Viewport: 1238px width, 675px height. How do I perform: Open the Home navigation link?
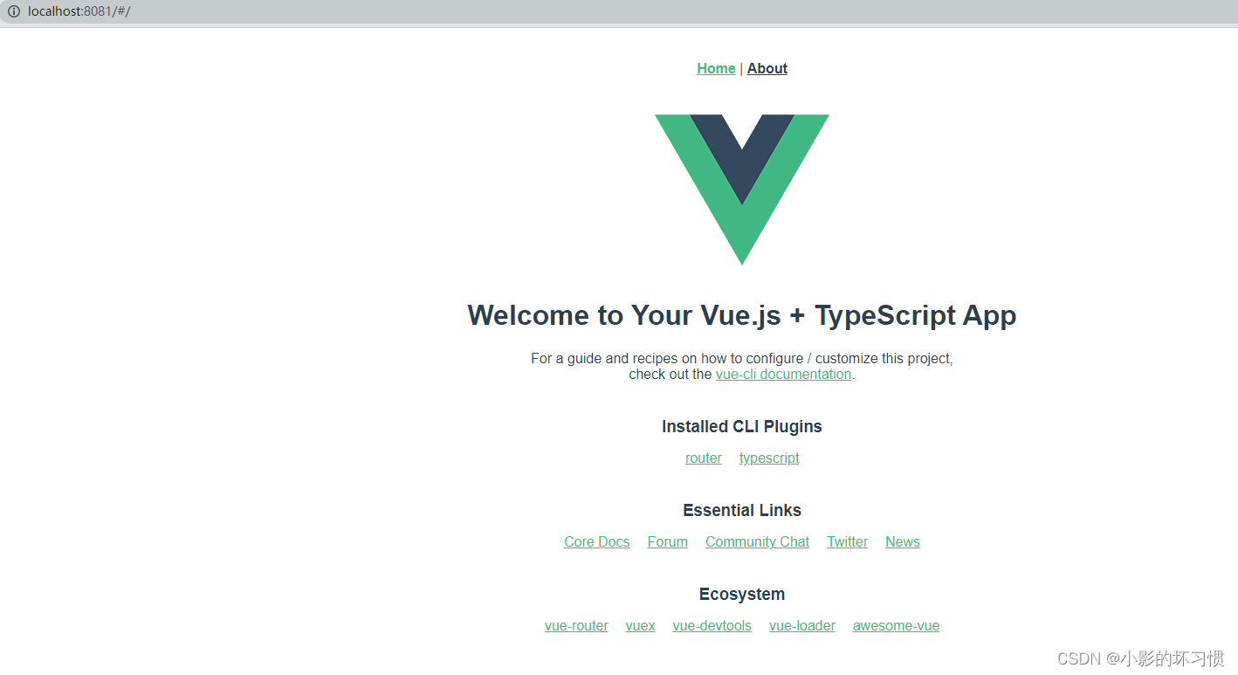tap(715, 68)
